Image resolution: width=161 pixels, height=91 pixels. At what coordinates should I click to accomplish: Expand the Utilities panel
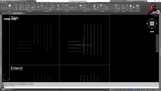(124, 11)
